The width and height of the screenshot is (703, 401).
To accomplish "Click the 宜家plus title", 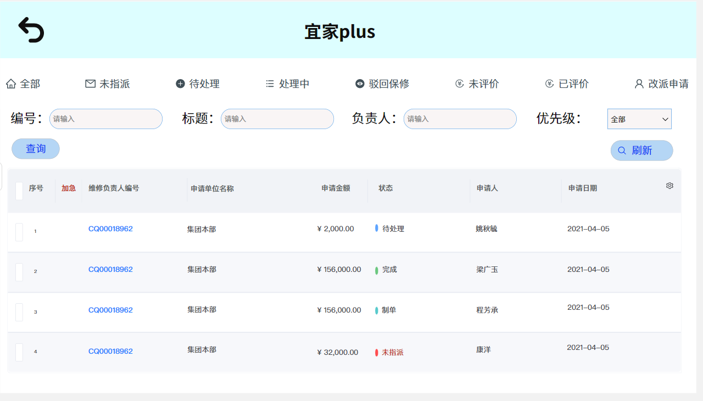I will pos(340,31).
